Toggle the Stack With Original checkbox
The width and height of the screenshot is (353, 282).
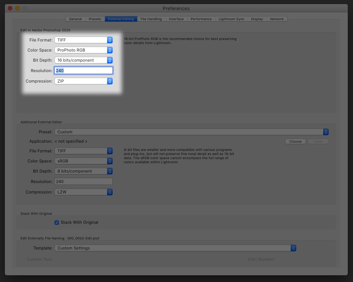(x=57, y=222)
